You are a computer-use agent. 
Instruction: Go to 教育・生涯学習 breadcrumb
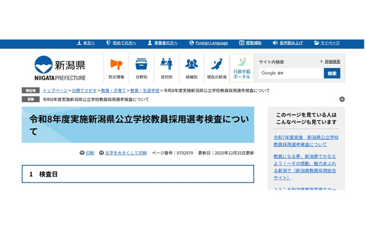[x=145, y=91]
